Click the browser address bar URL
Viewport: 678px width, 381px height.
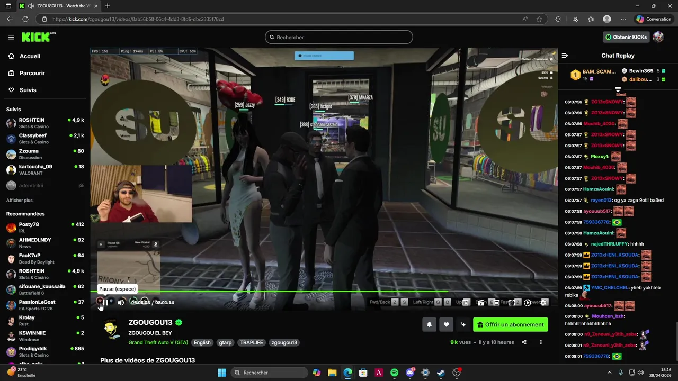coord(138,19)
